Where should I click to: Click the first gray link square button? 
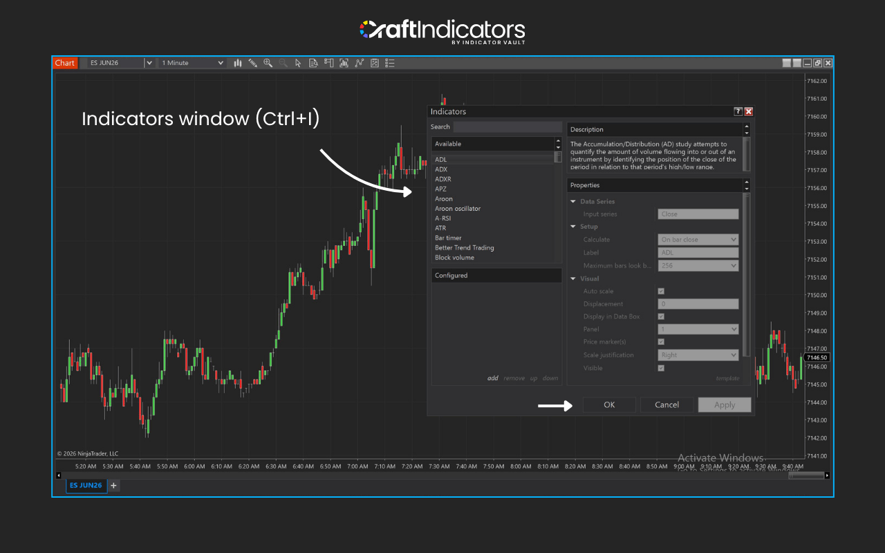coord(787,63)
